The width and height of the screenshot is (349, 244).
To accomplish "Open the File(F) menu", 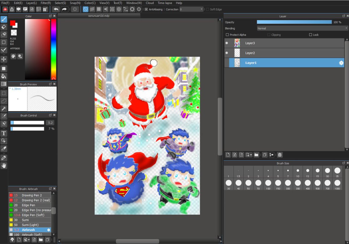I will [x=5, y=3].
